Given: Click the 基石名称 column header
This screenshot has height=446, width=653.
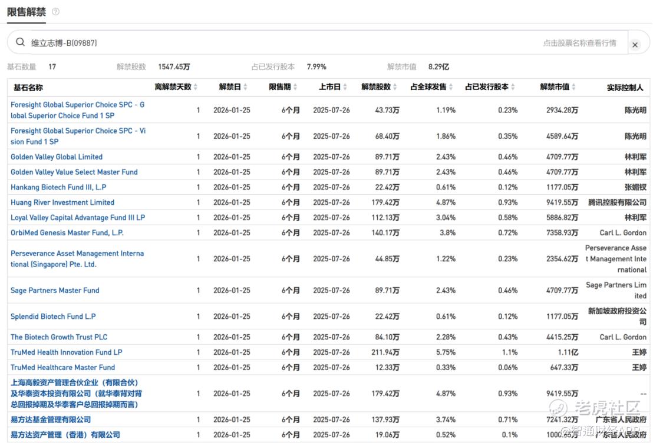Looking at the screenshot, I should click(28, 88).
